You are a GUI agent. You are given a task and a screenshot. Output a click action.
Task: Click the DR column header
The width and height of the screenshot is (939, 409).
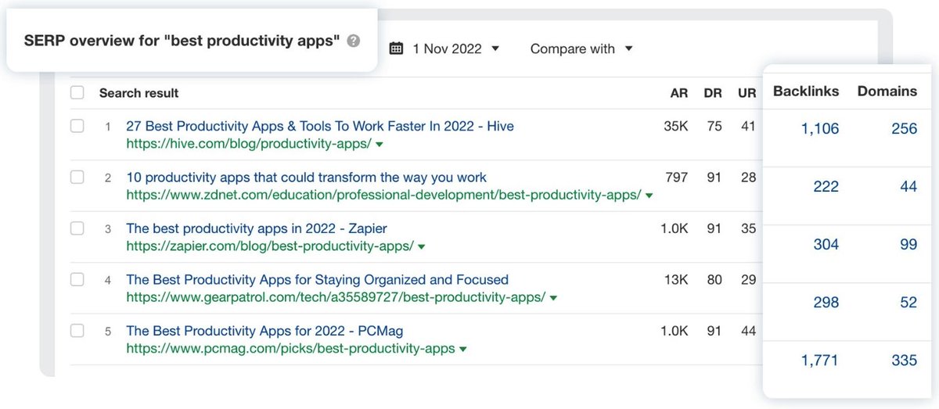[x=713, y=93]
